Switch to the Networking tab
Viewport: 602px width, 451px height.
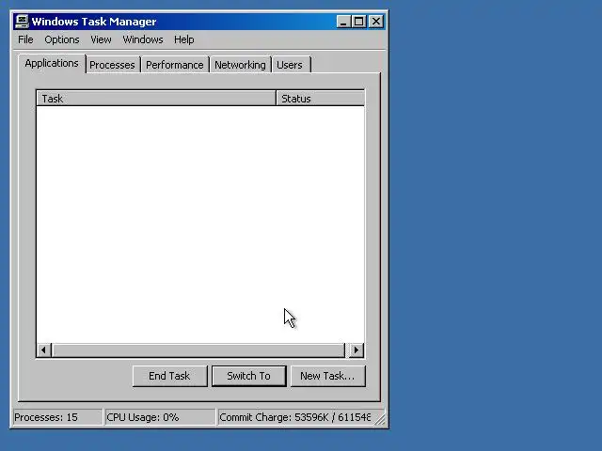click(240, 65)
